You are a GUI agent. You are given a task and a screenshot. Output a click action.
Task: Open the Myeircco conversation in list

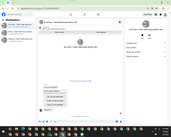(x=18, y=40)
